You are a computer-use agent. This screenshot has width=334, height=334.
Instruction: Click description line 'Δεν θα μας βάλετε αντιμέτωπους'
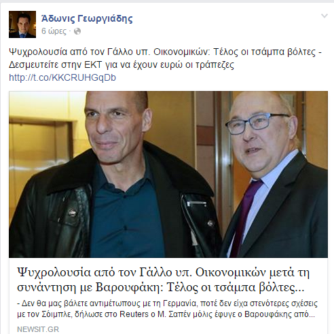pos(107,303)
